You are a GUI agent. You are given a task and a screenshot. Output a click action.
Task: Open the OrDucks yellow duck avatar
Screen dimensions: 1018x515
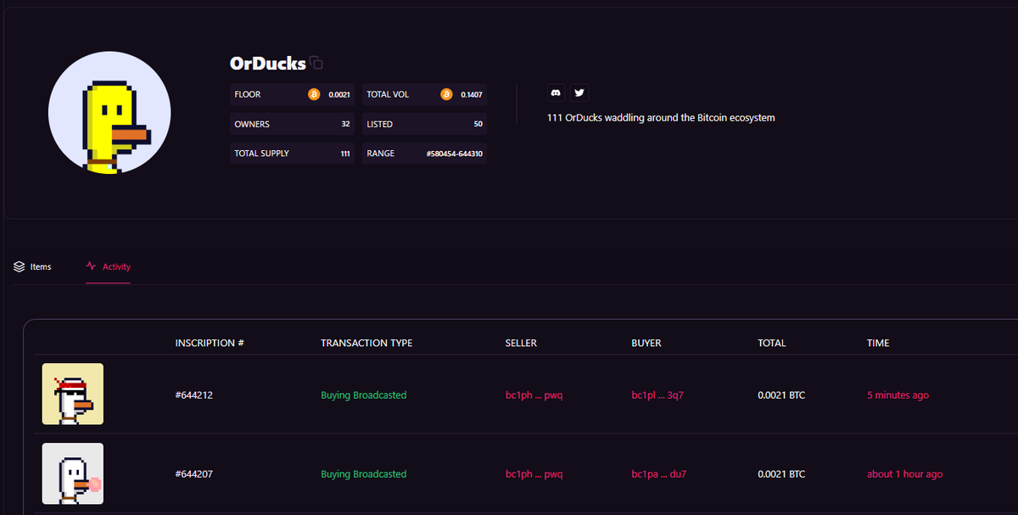click(x=109, y=113)
